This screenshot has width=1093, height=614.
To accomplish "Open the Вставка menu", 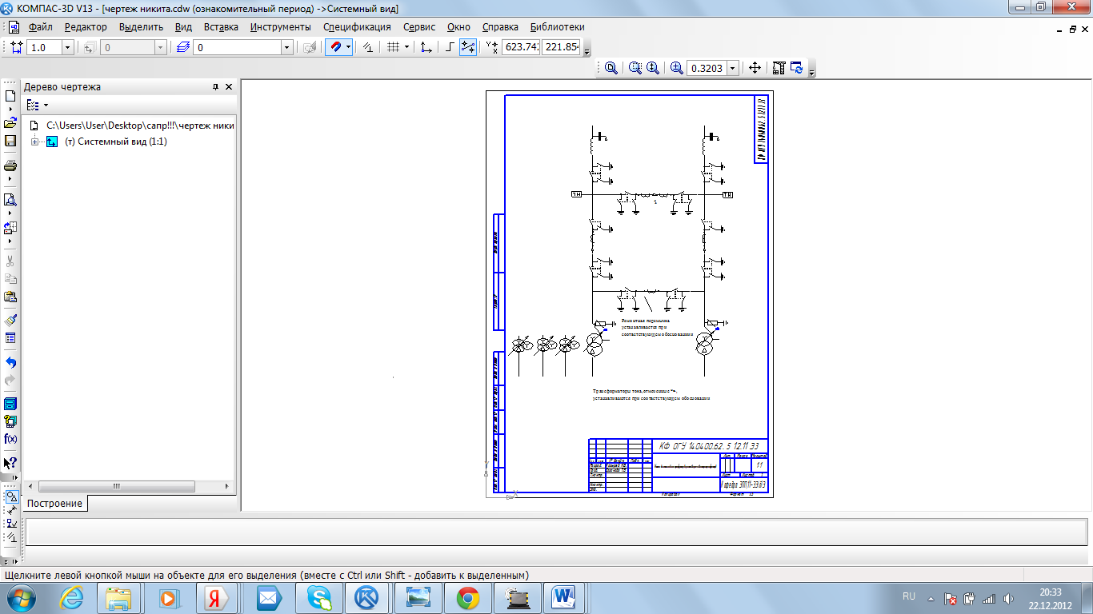I will [x=221, y=27].
